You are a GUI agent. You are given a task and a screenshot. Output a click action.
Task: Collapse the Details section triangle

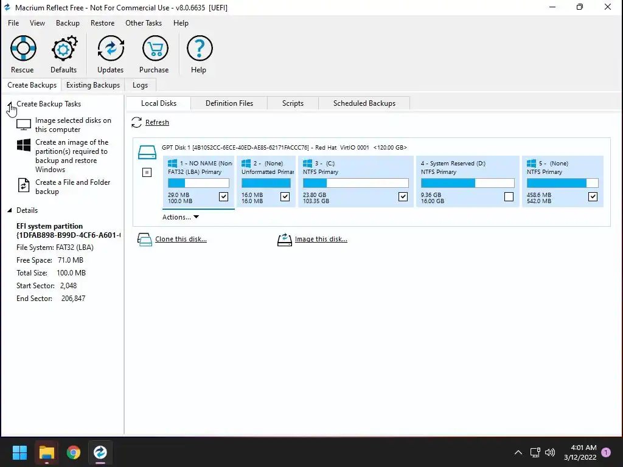pyautogui.click(x=10, y=210)
